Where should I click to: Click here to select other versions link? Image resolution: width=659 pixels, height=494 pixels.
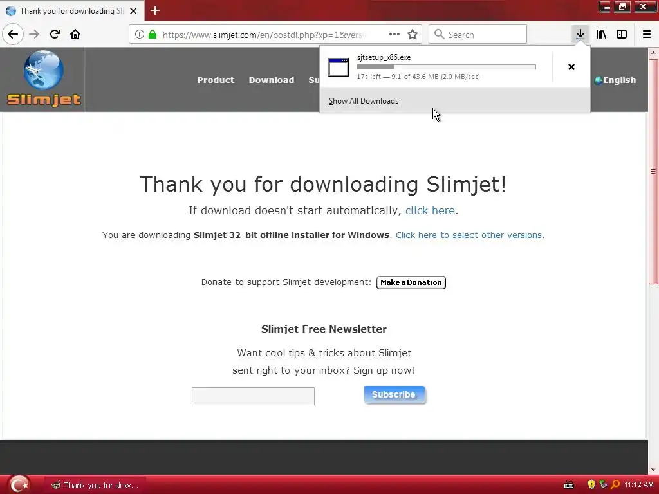click(469, 235)
